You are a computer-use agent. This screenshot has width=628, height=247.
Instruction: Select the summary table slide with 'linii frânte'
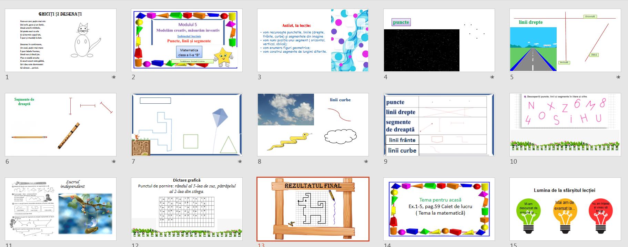(x=439, y=125)
